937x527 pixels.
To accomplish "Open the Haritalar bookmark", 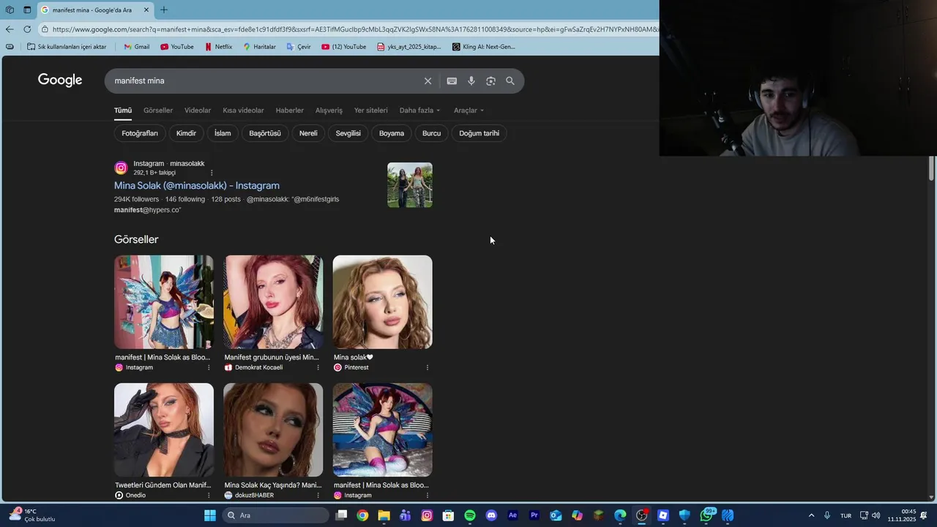I will pyautogui.click(x=260, y=47).
